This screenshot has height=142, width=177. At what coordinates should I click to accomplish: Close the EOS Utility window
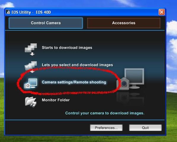[162, 12]
